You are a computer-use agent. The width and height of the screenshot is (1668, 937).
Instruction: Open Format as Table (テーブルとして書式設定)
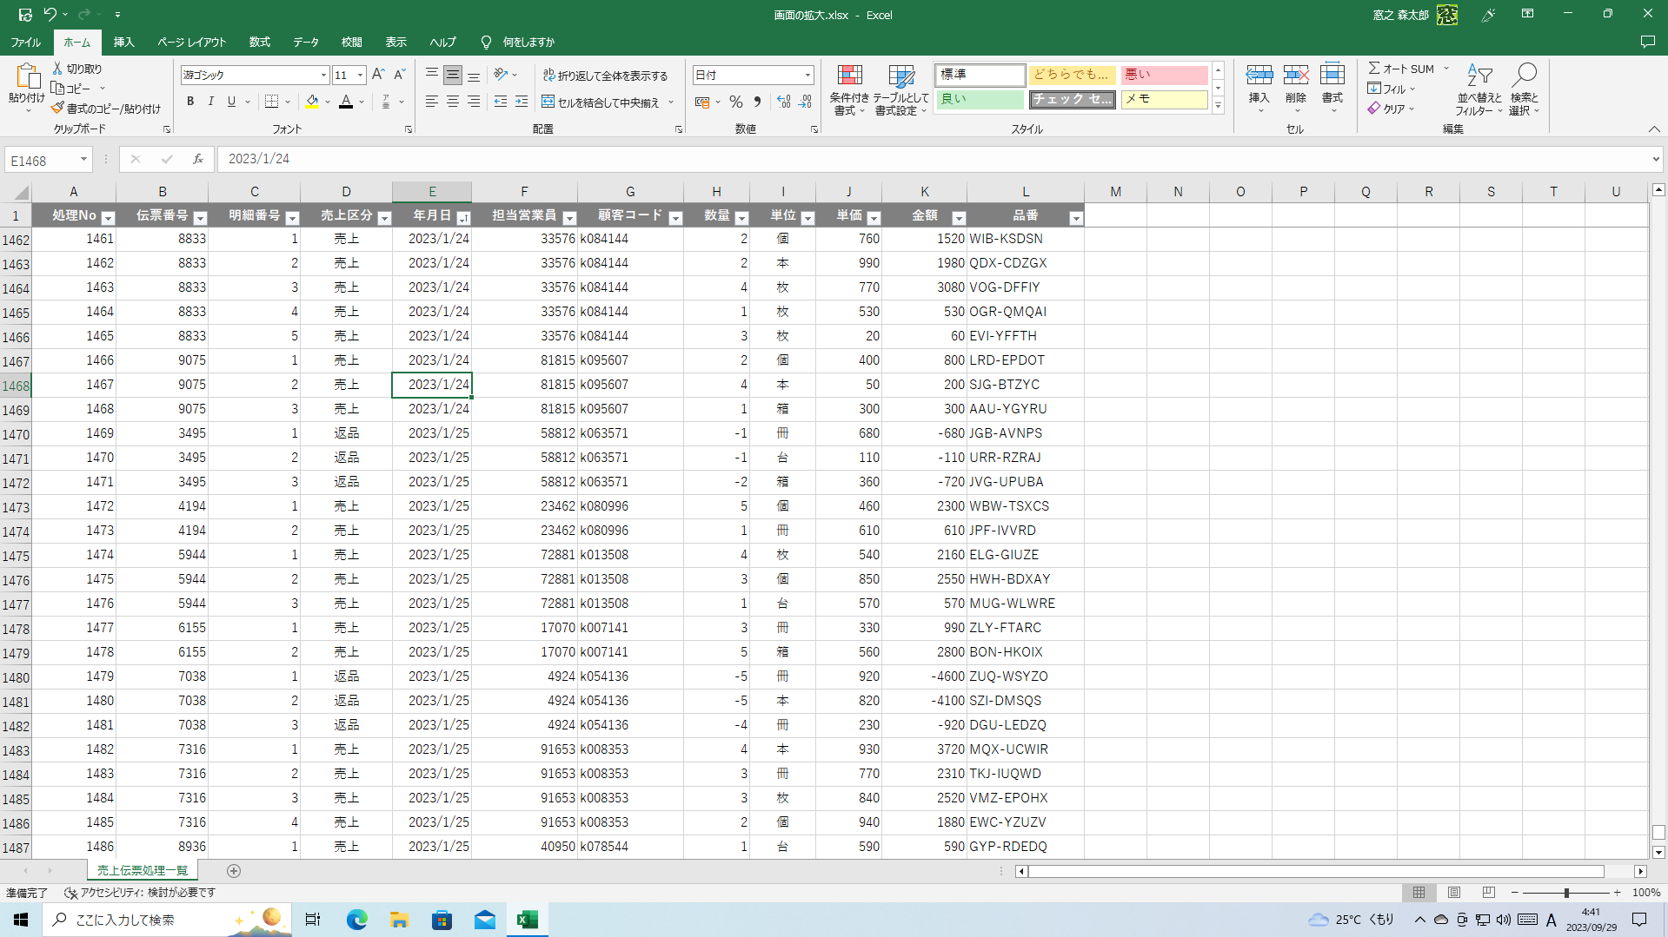click(x=901, y=89)
